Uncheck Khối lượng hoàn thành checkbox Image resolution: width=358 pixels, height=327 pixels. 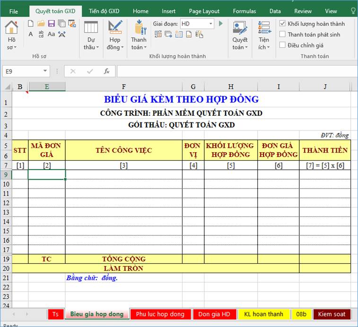coord(283,24)
